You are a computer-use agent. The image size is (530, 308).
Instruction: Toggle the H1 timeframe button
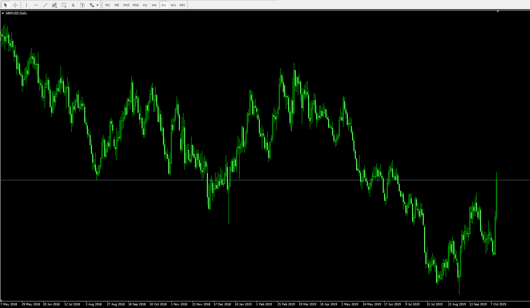pyautogui.click(x=145, y=5)
